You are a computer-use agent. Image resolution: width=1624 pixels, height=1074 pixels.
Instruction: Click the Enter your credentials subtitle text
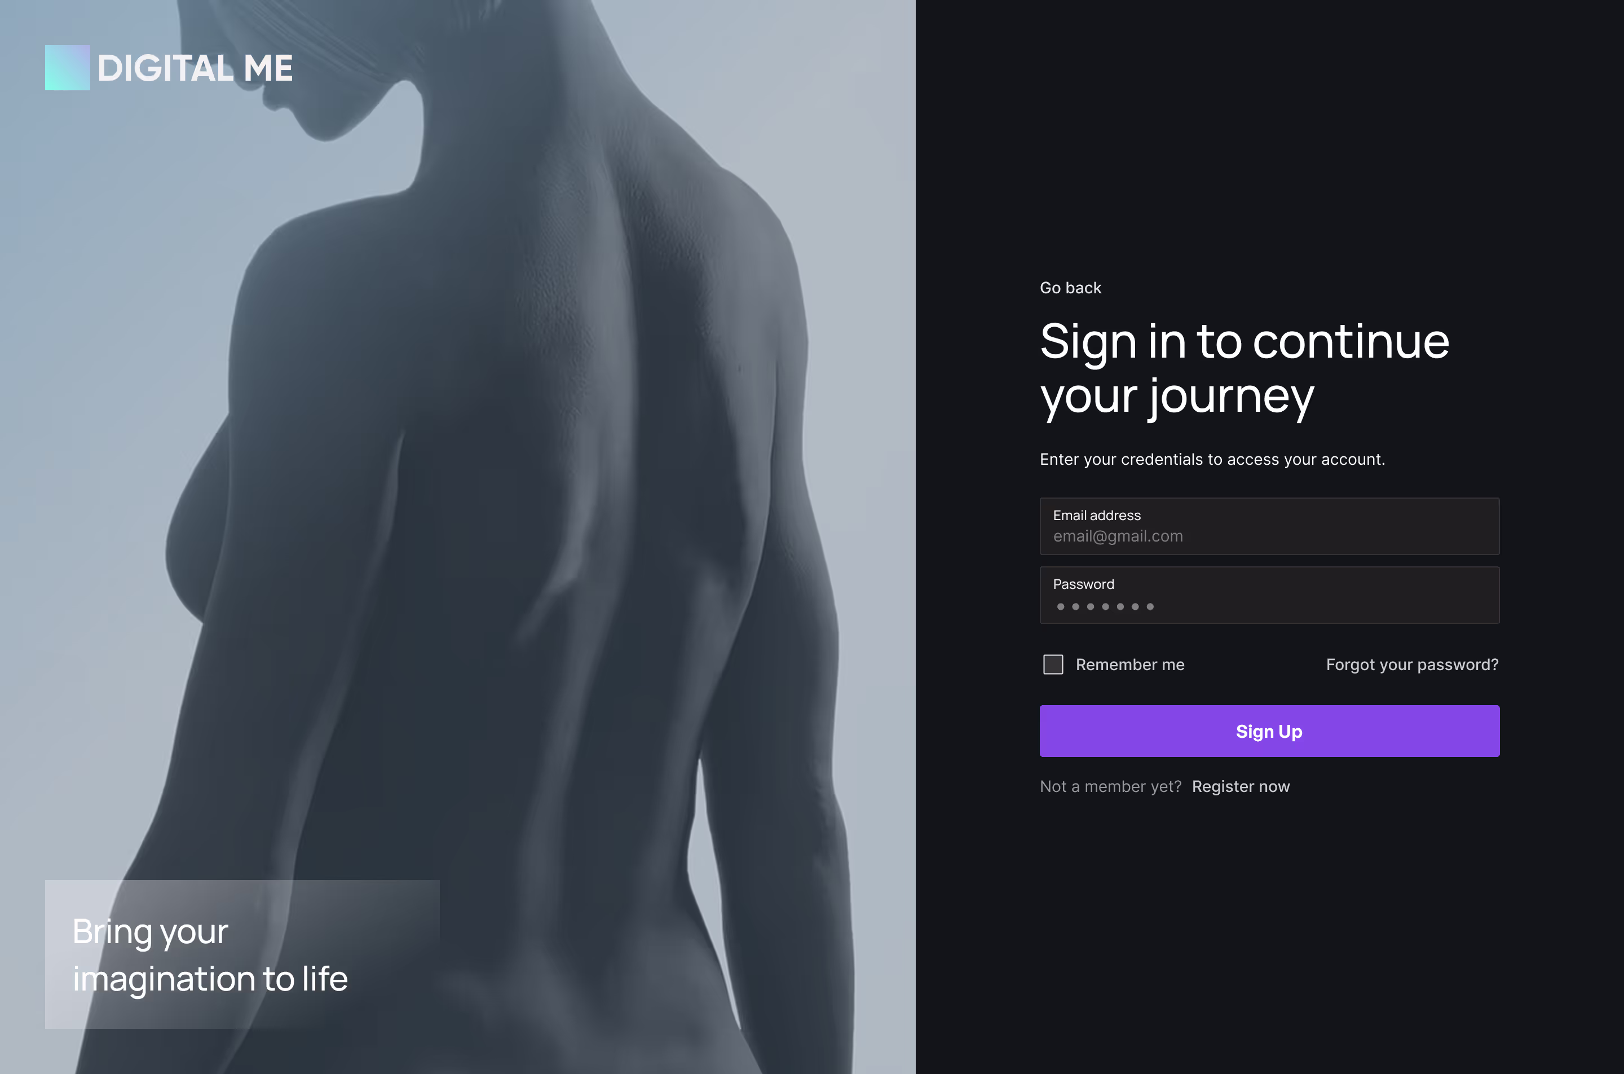click(x=1212, y=460)
